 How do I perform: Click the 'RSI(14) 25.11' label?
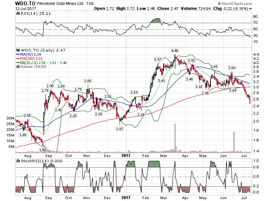click(x=36, y=13)
